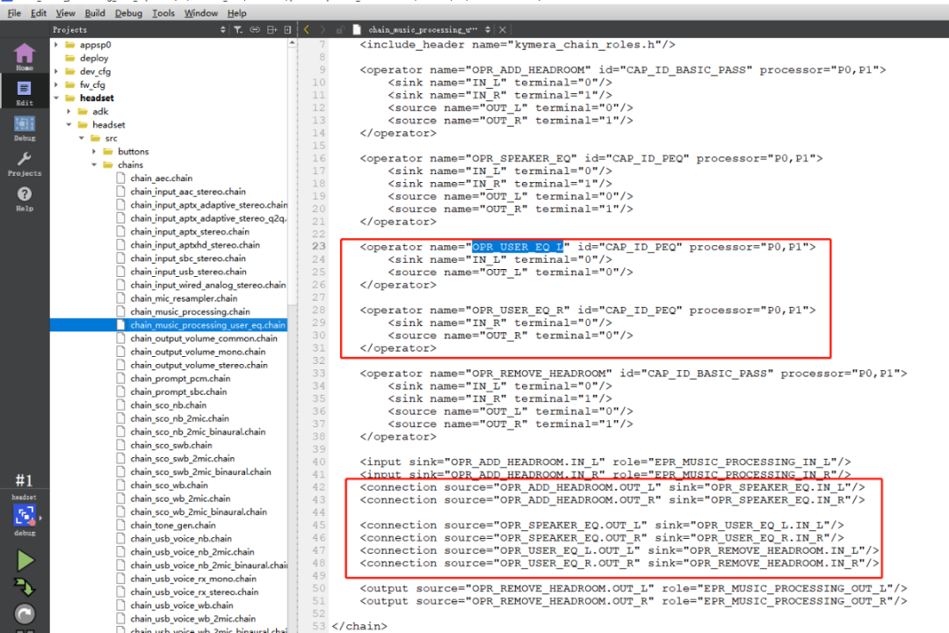Click the highlighted OPR_USER_EQ_L text
This screenshot has width=949, height=633.
point(518,246)
